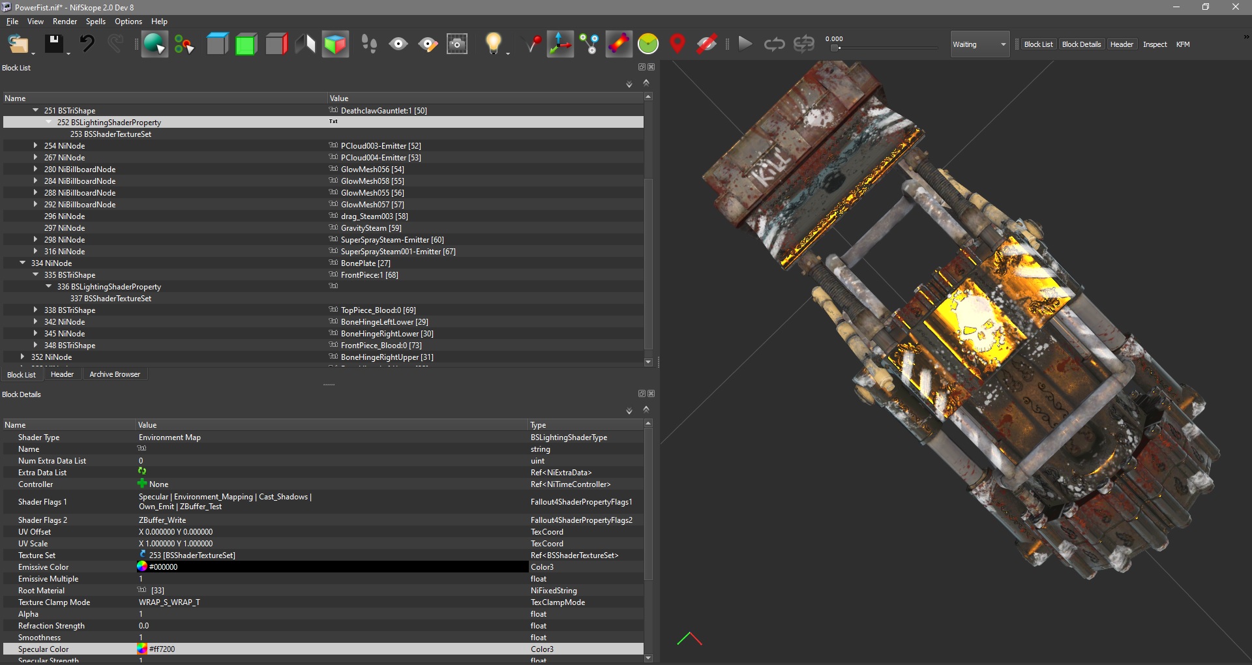Screen dimensions: 1252x665
Task: Click the green Front view cube icon
Action: click(246, 44)
